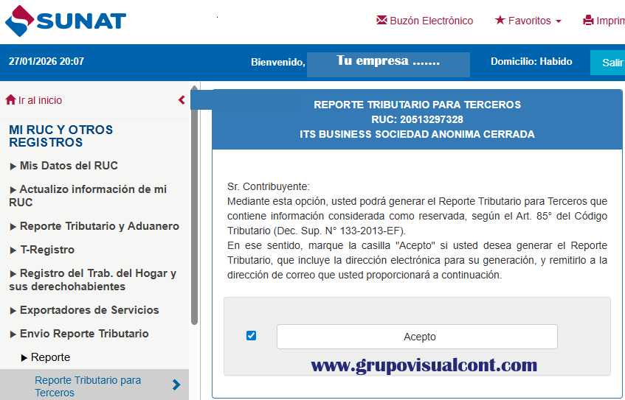Click the sidebar vertical scrollbar
The image size is (625, 400).
194,205
